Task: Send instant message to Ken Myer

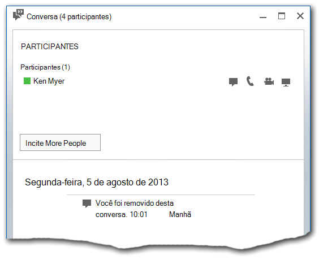Action: (x=233, y=82)
